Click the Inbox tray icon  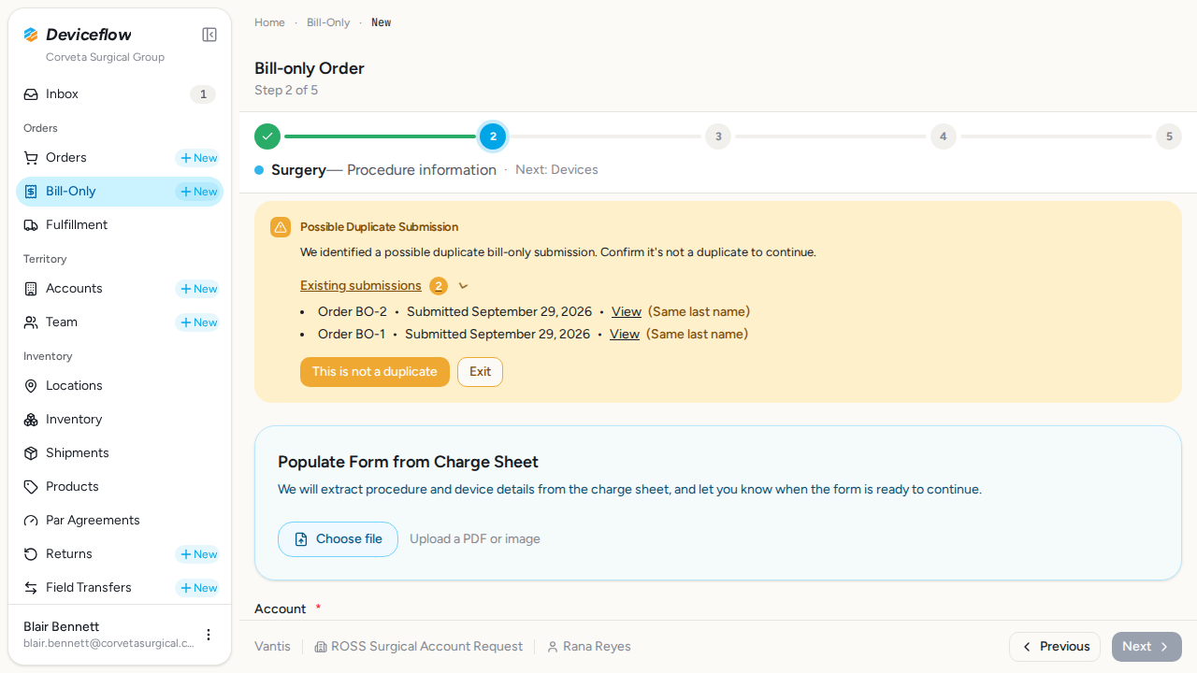coord(31,94)
